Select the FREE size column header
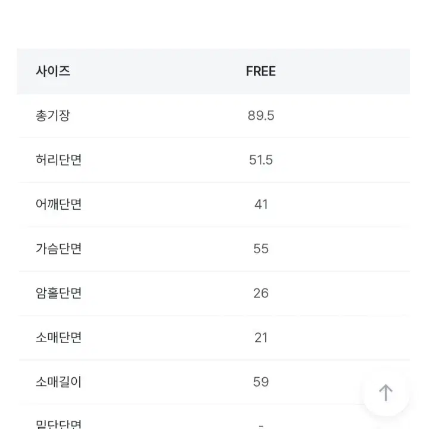Viewport: 429px width, 429px height. coord(261,71)
